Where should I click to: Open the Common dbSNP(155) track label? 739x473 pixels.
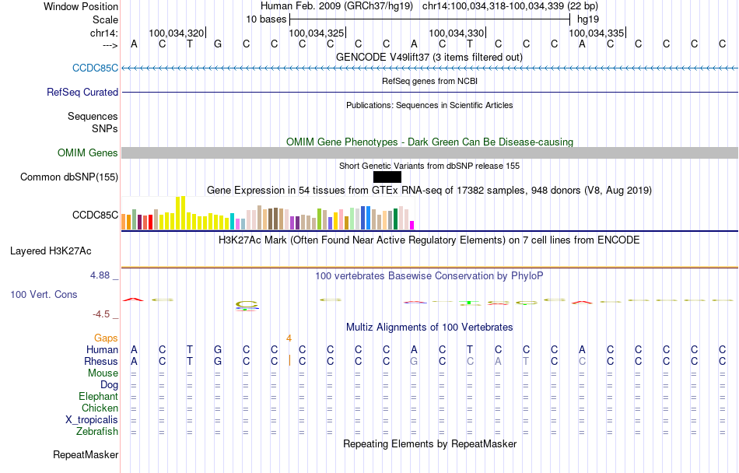point(69,177)
